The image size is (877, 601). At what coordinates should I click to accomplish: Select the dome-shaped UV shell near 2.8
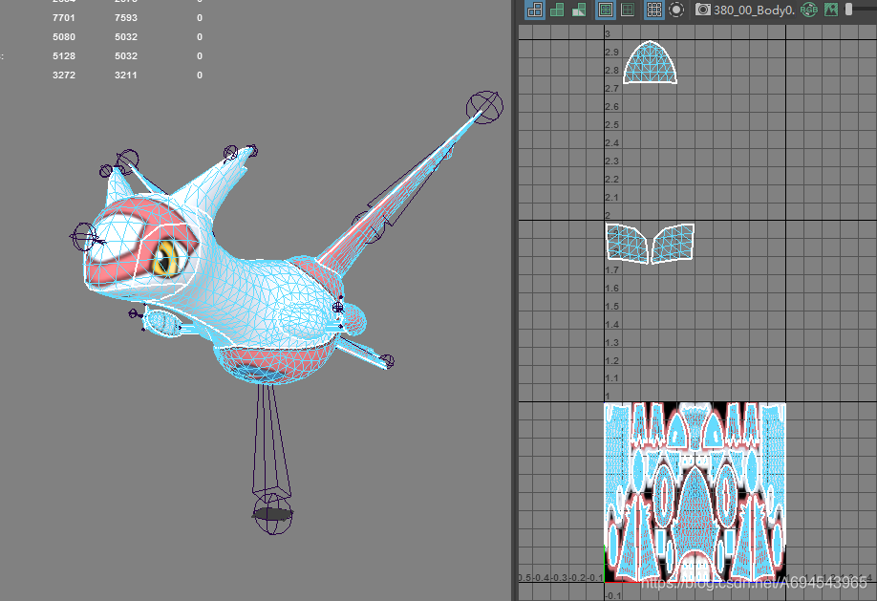pos(650,63)
